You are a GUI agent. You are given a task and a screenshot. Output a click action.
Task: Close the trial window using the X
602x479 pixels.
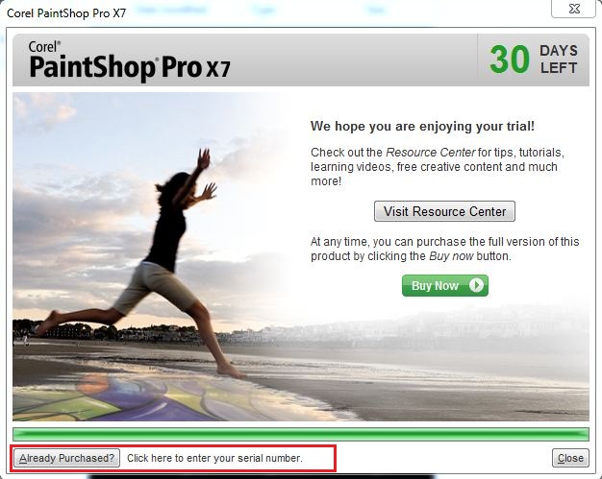pos(573,9)
